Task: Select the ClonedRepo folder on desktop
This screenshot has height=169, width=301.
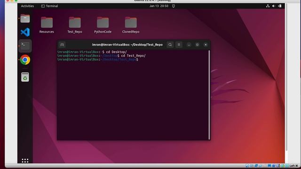Action: (131, 25)
